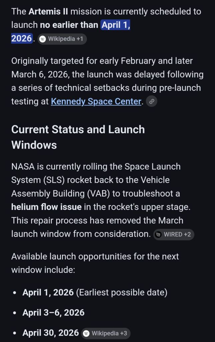Select the April 3–6, 2026 bullet item

coord(53,313)
